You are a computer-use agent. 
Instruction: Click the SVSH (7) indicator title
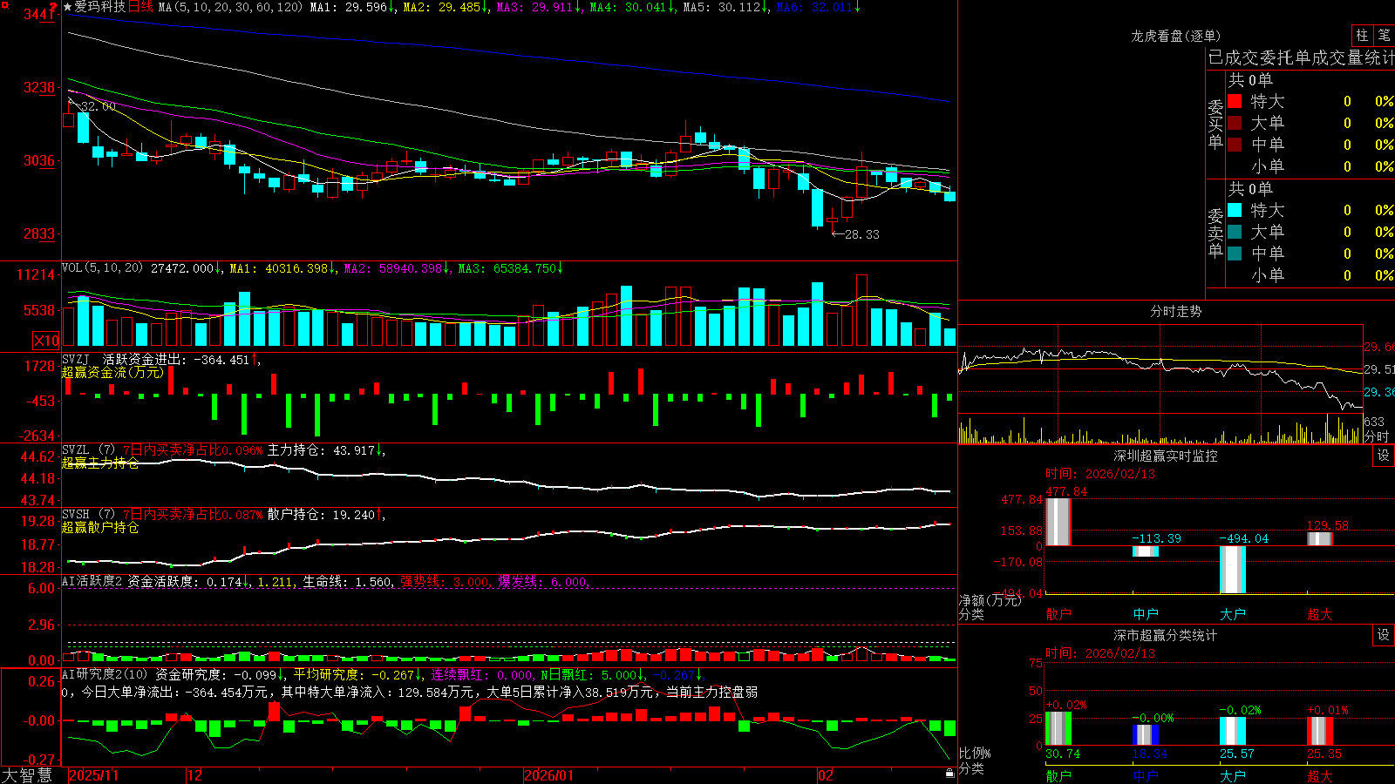click(x=89, y=515)
